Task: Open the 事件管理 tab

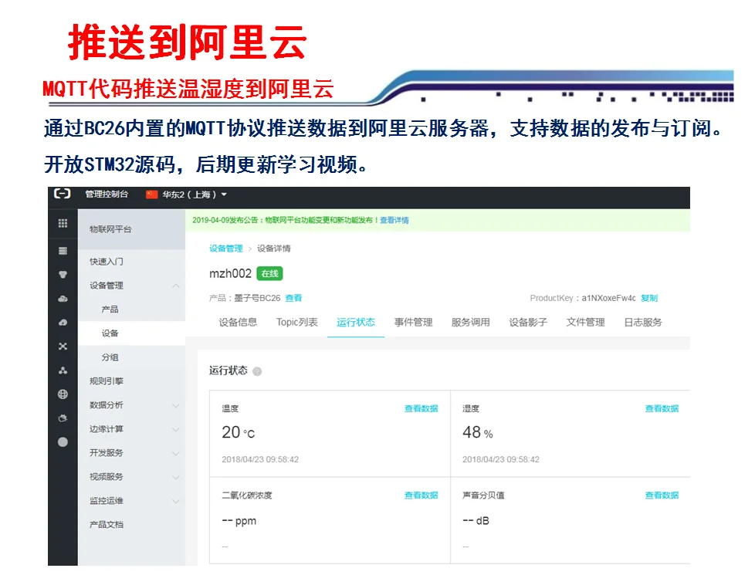Action: coord(413,322)
